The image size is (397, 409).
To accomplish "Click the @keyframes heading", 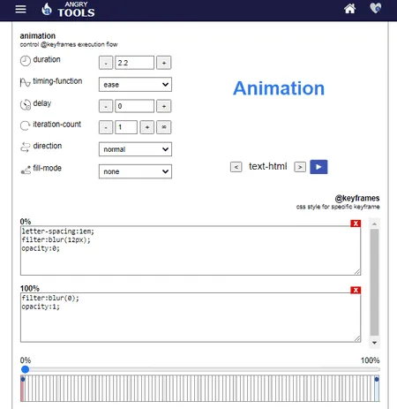I will point(357,198).
